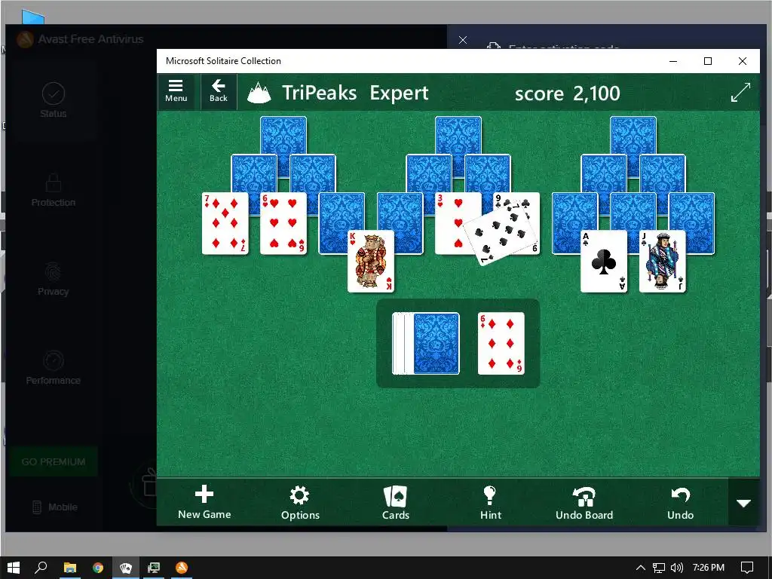The height and width of the screenshot is (579, 772).
Task: Open the Cards selection icon
Action: point(395,502)
